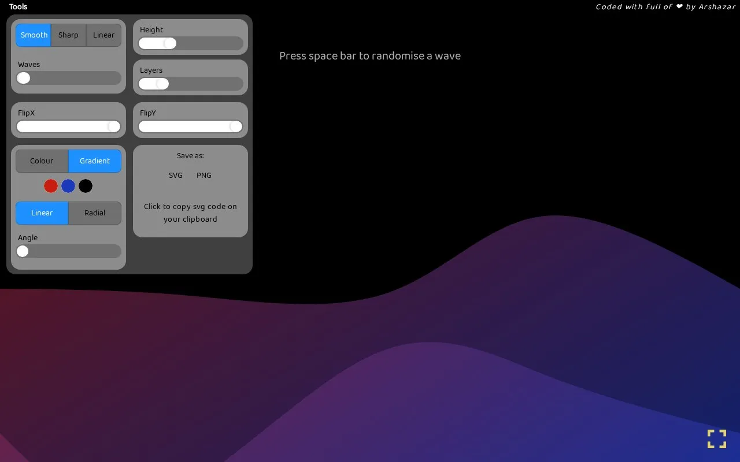Click the Tools panel title
Screen dimensions: 740x462
[x=18, y=7]
